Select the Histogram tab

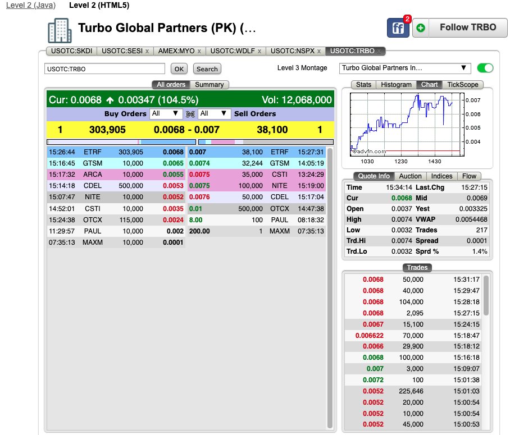tap(396, 84)
